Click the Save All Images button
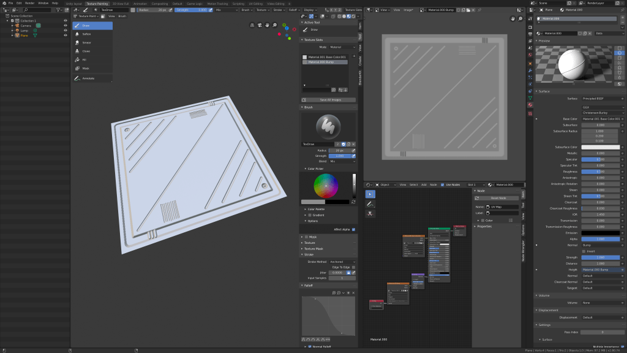627x353 pixels. click(328, 100)
